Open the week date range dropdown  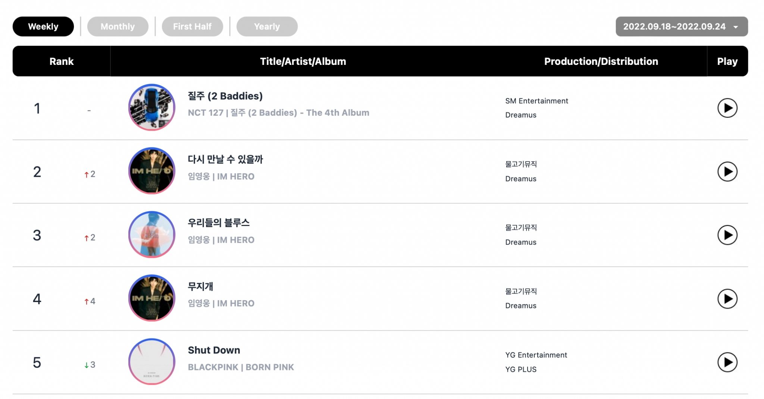tap(682, 26)
